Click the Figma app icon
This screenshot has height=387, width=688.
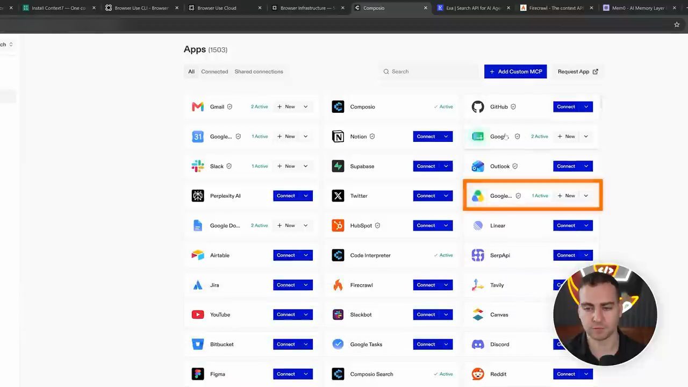198,374
